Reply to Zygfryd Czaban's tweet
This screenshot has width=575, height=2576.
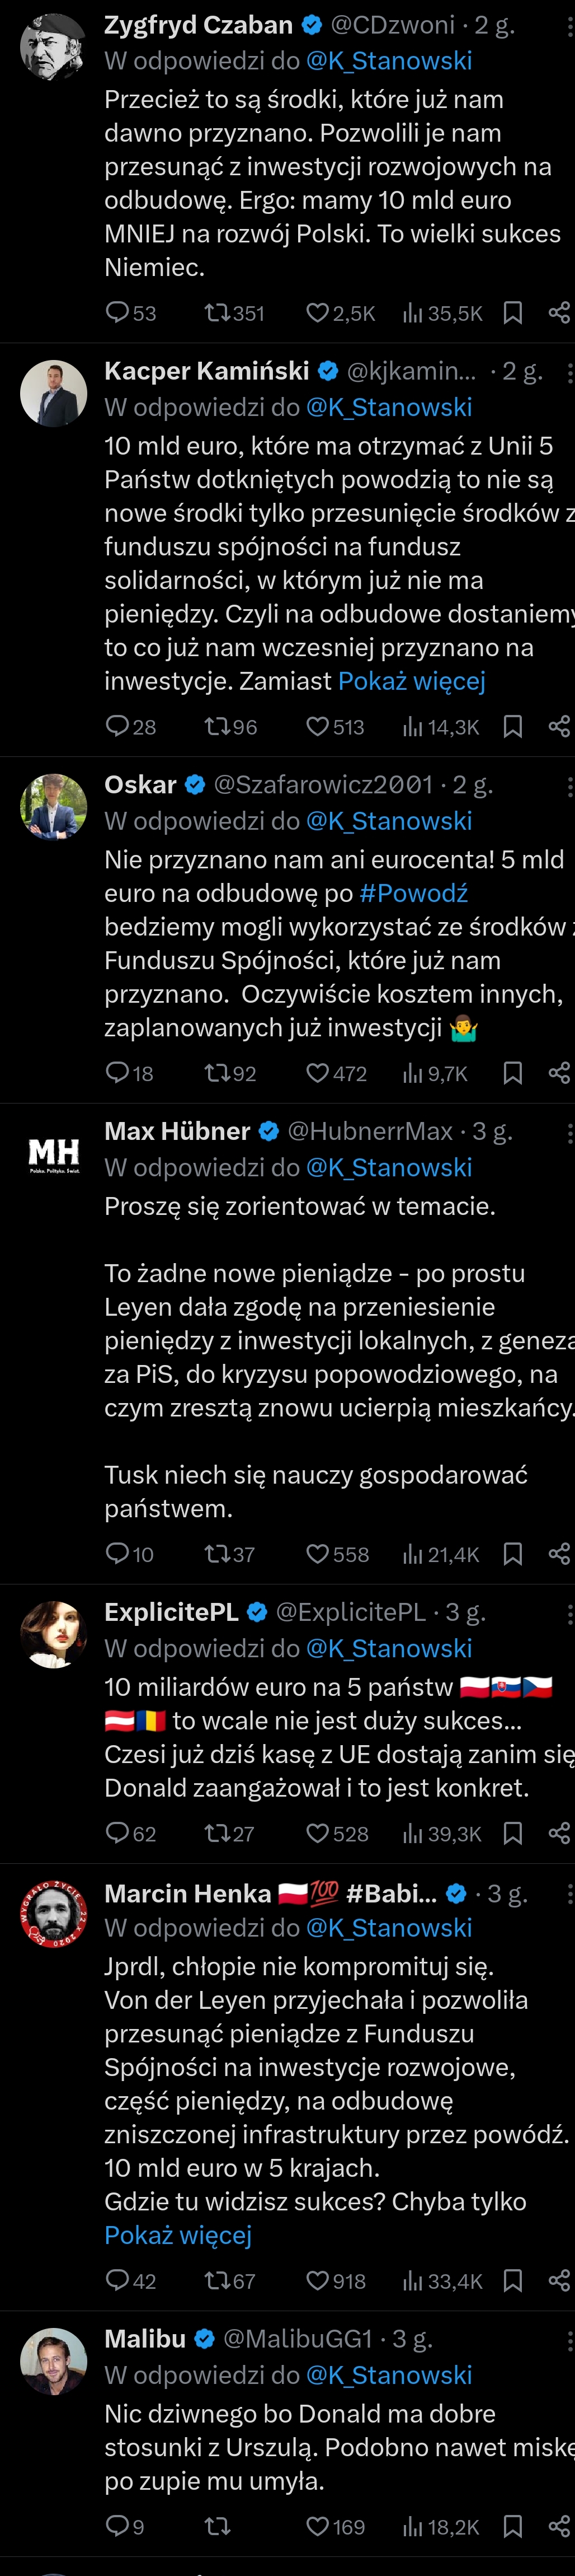tap(118, 313)
